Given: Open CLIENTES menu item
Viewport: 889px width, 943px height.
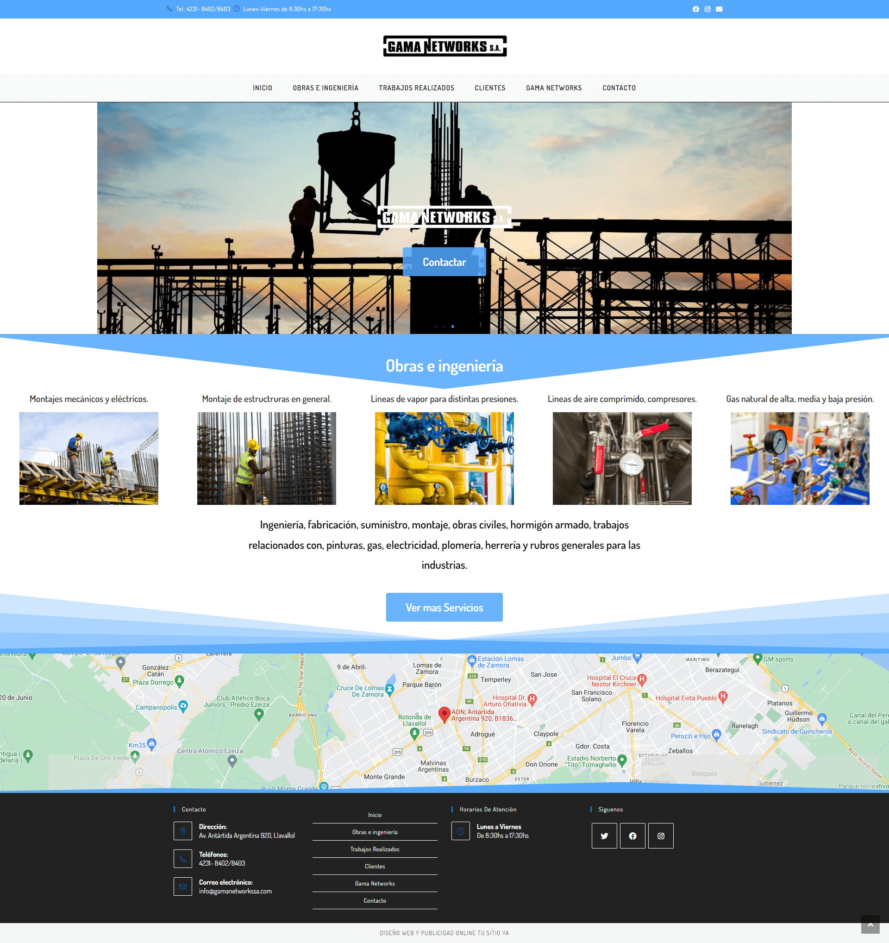Looking at the screenshot, I should (490, 88).
